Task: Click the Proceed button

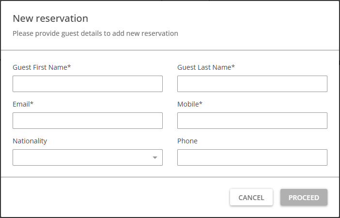Action: (x=304, y=197)
